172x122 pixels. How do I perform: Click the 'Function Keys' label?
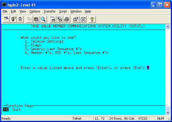tap(20, 106)
